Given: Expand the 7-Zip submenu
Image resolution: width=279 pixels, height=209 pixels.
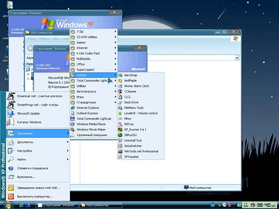Looking at the screenshot, I should [94, 32].
